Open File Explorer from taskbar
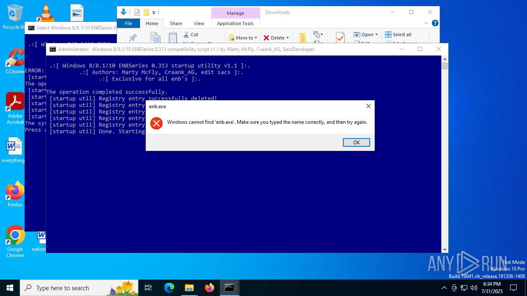 click(x=189, y=288)
